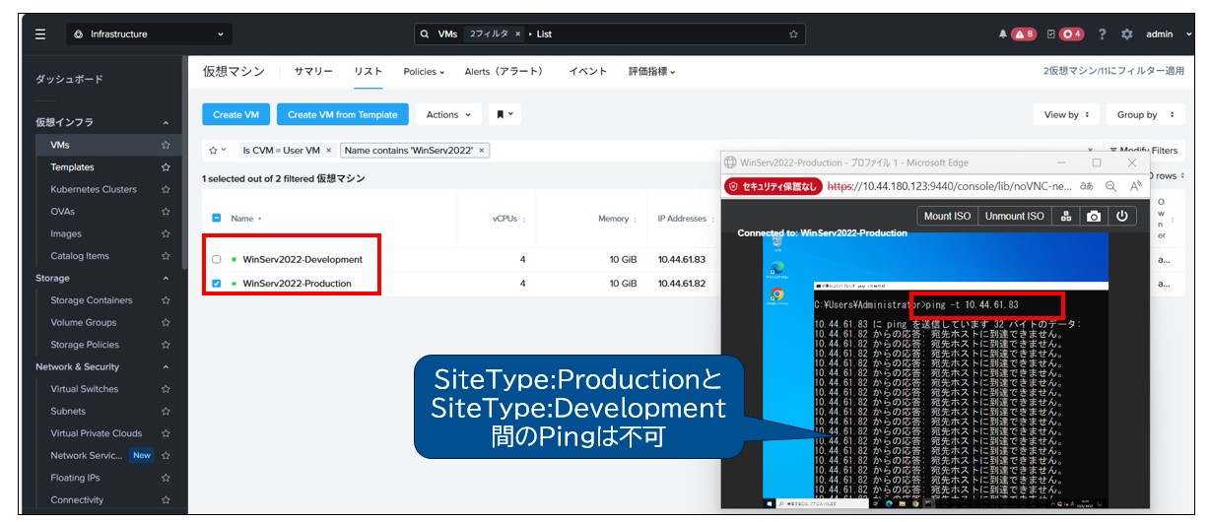Bookmark the search query with star icon
1210x522 pixels.
793,34
